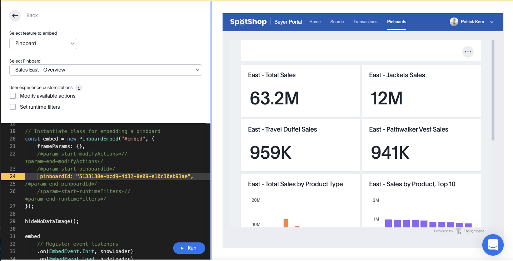This screenshot has width=513, height=261.
Task: Open the Select Pinboard dropdown
Action: pyautogui.click(x=106, y=70)
